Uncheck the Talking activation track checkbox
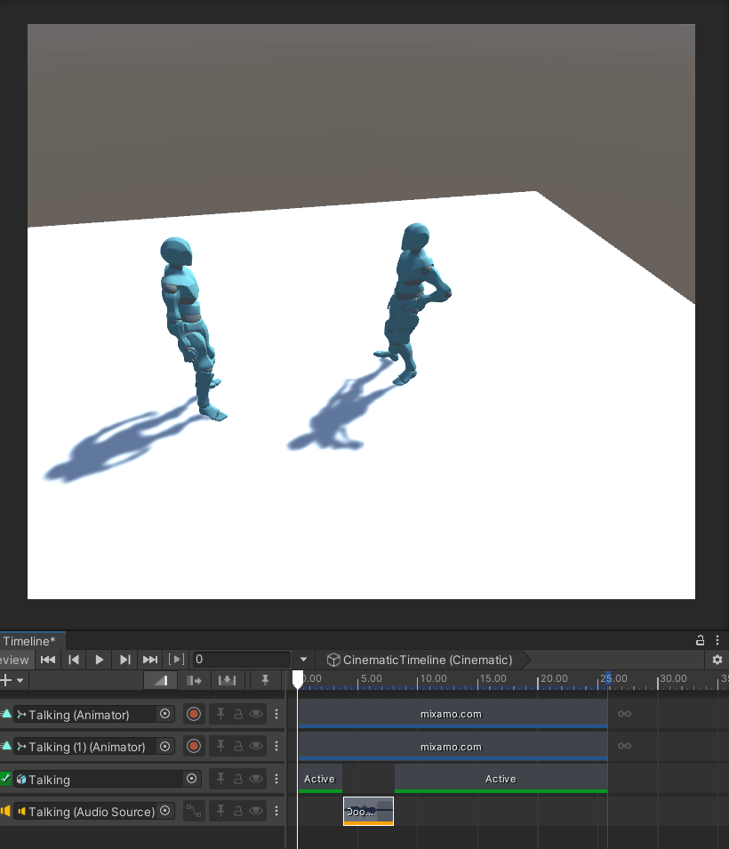 (x=6, y=779)
